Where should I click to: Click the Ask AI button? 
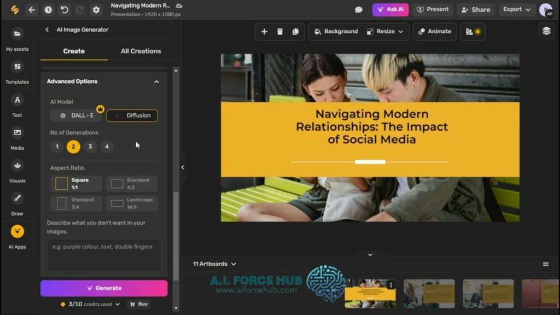(390, 9)
